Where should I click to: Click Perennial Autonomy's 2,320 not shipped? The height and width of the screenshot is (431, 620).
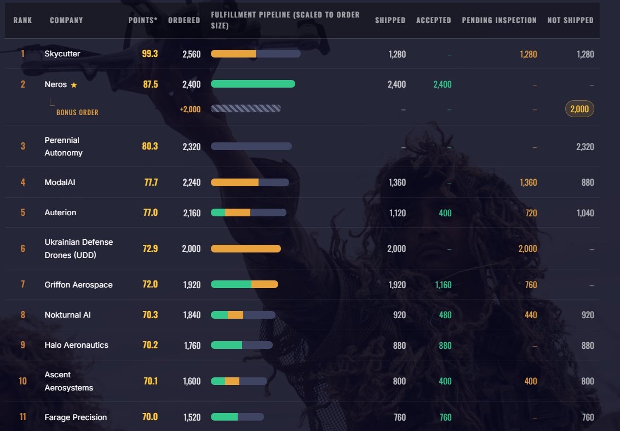click(x=585, y=147)
